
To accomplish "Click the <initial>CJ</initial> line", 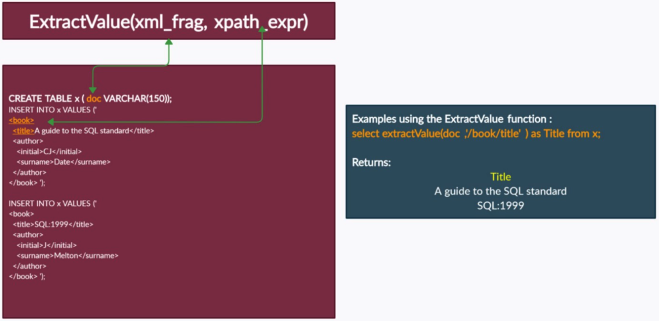I will [49, 151].
